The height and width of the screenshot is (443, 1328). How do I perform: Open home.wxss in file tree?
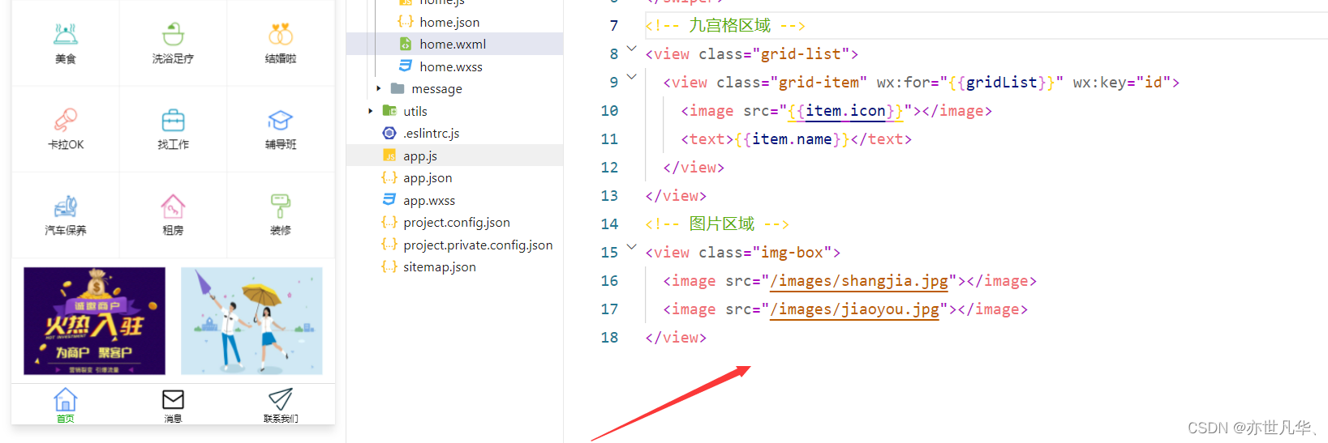(451, 66)
